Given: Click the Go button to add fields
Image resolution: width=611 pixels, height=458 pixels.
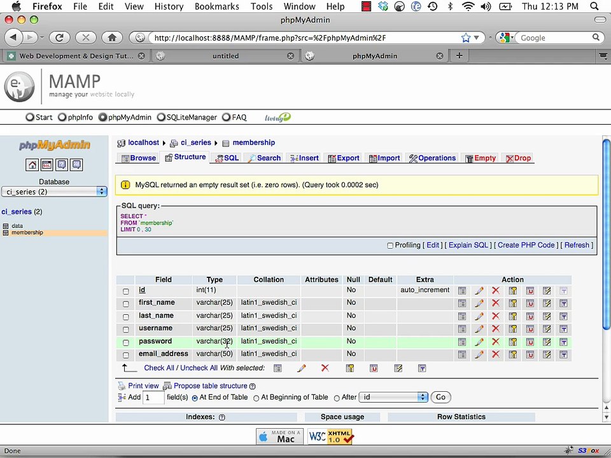Looking at the screenshot, I should 440,397.
